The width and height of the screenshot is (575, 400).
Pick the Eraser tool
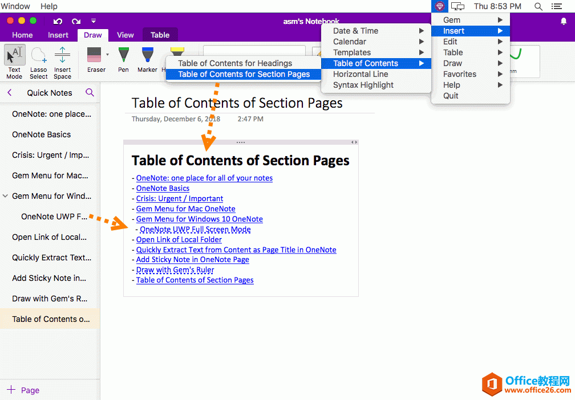95,59
